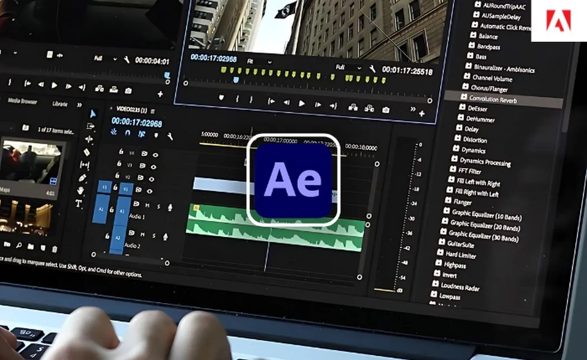Mute the Audio 1 track
This screenshot has width=587, height=360.
click(x=148, y=205)
